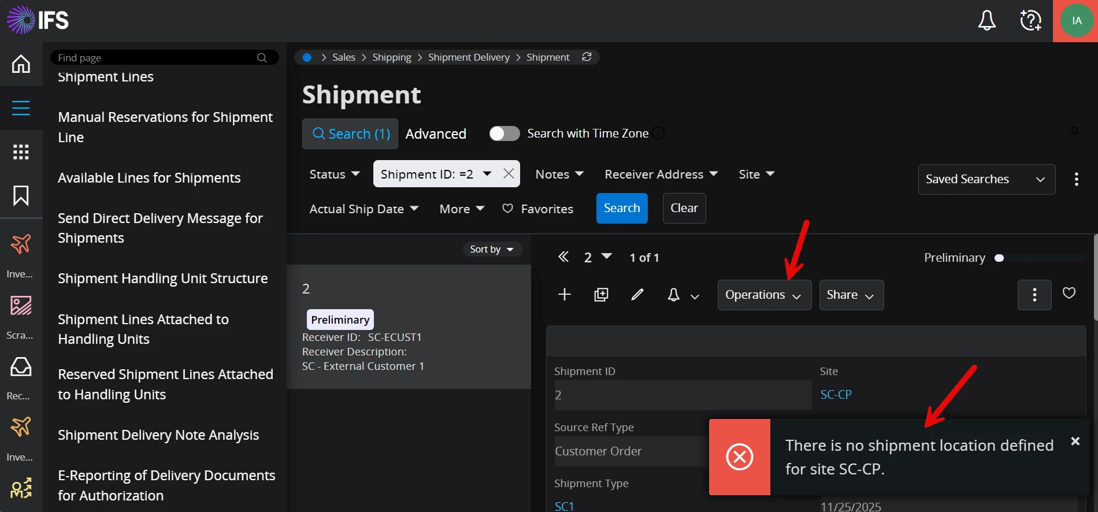Dismiss the shipment location error message
Image resolution: width=1098 pixels, height=512 pixels.
click(1075, 441)
